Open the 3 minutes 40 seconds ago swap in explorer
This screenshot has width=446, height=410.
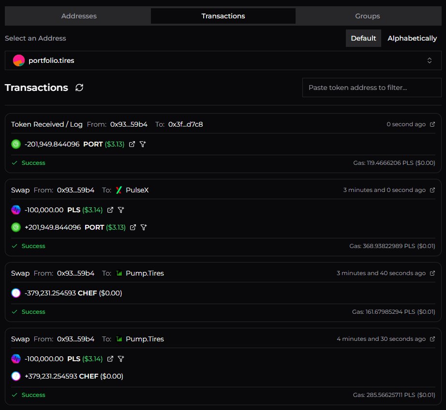(432, 273)
